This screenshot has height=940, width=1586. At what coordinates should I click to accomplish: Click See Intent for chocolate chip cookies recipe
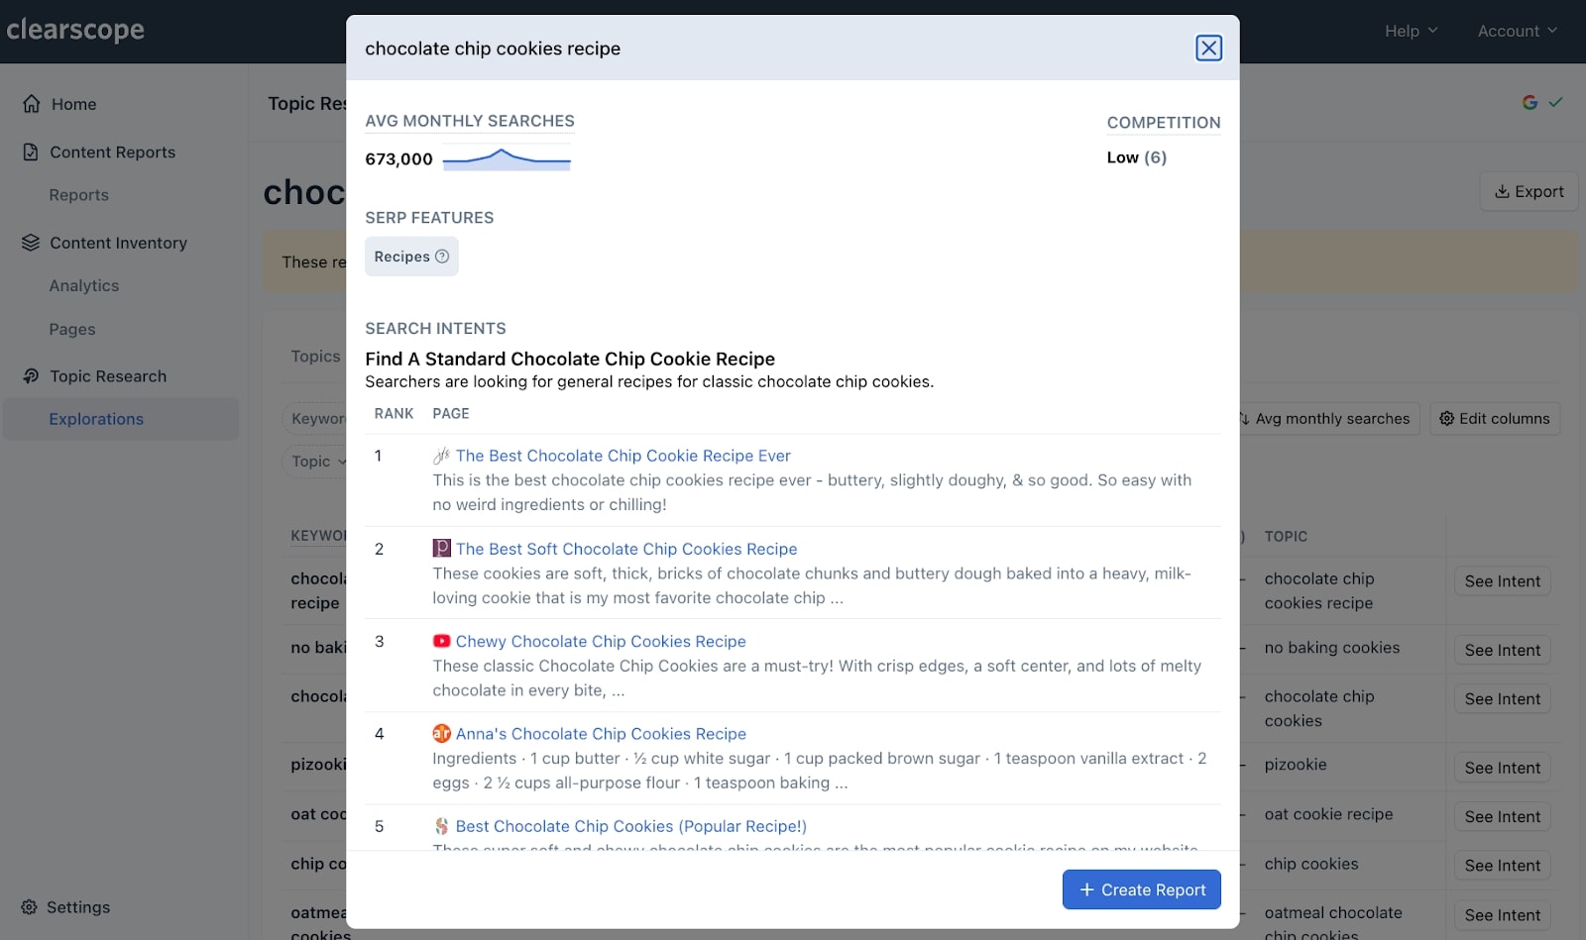(1502, 581)
